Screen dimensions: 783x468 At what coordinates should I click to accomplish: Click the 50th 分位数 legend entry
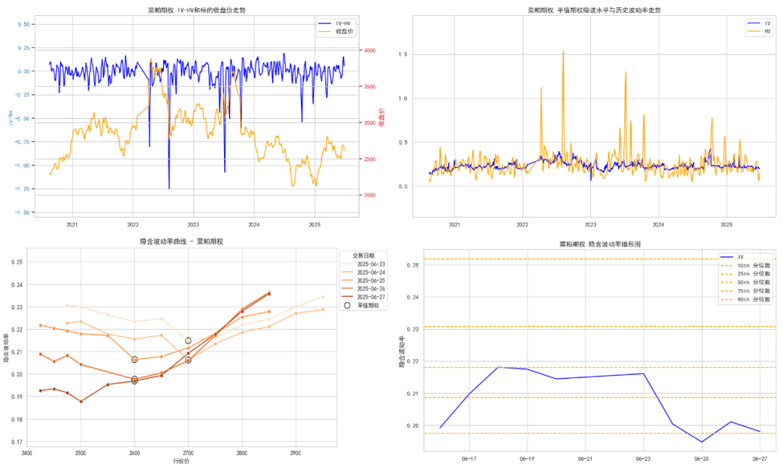pos(745,283)
